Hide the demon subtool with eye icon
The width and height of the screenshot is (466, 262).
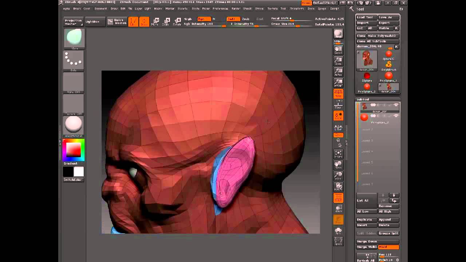pos(396,105)
